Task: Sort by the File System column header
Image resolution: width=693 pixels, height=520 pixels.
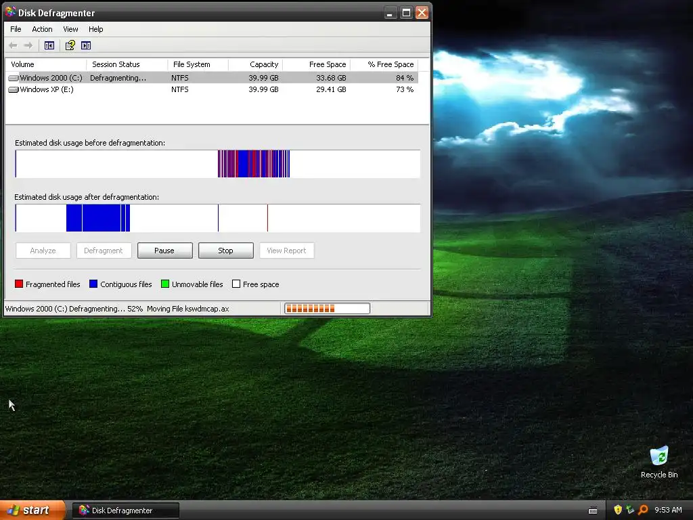Action: tap(198, 64)
